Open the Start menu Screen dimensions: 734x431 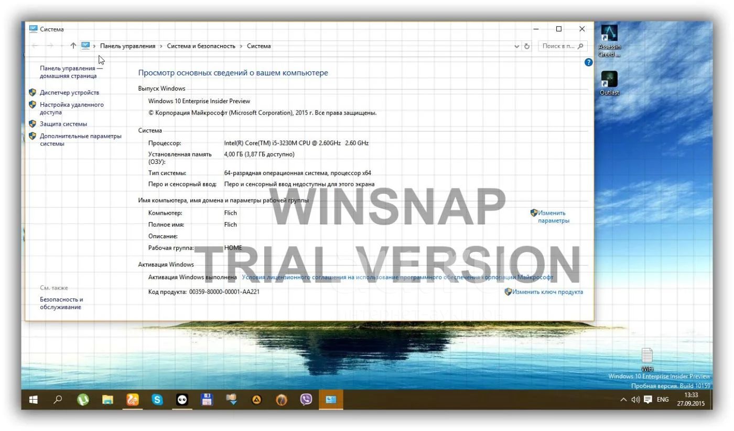(34, 400)
